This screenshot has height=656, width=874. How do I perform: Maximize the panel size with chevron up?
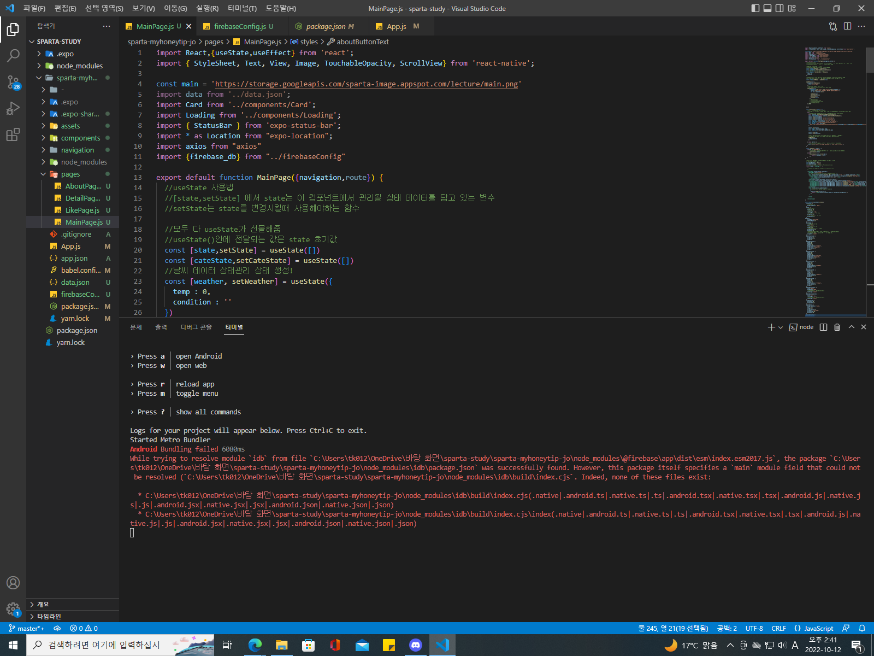point(851,327)
